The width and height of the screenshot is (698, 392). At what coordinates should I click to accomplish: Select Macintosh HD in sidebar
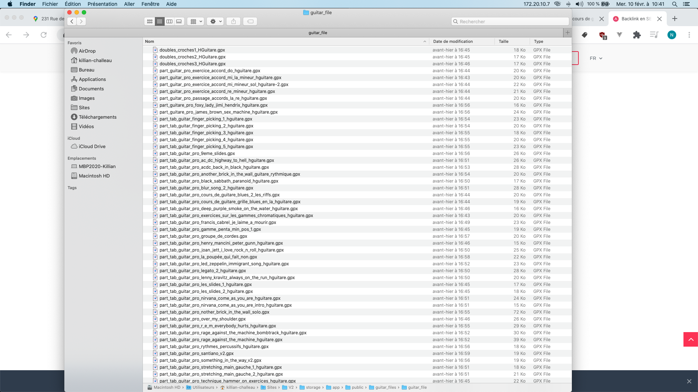pyautogui.click(x=94, y=176)
